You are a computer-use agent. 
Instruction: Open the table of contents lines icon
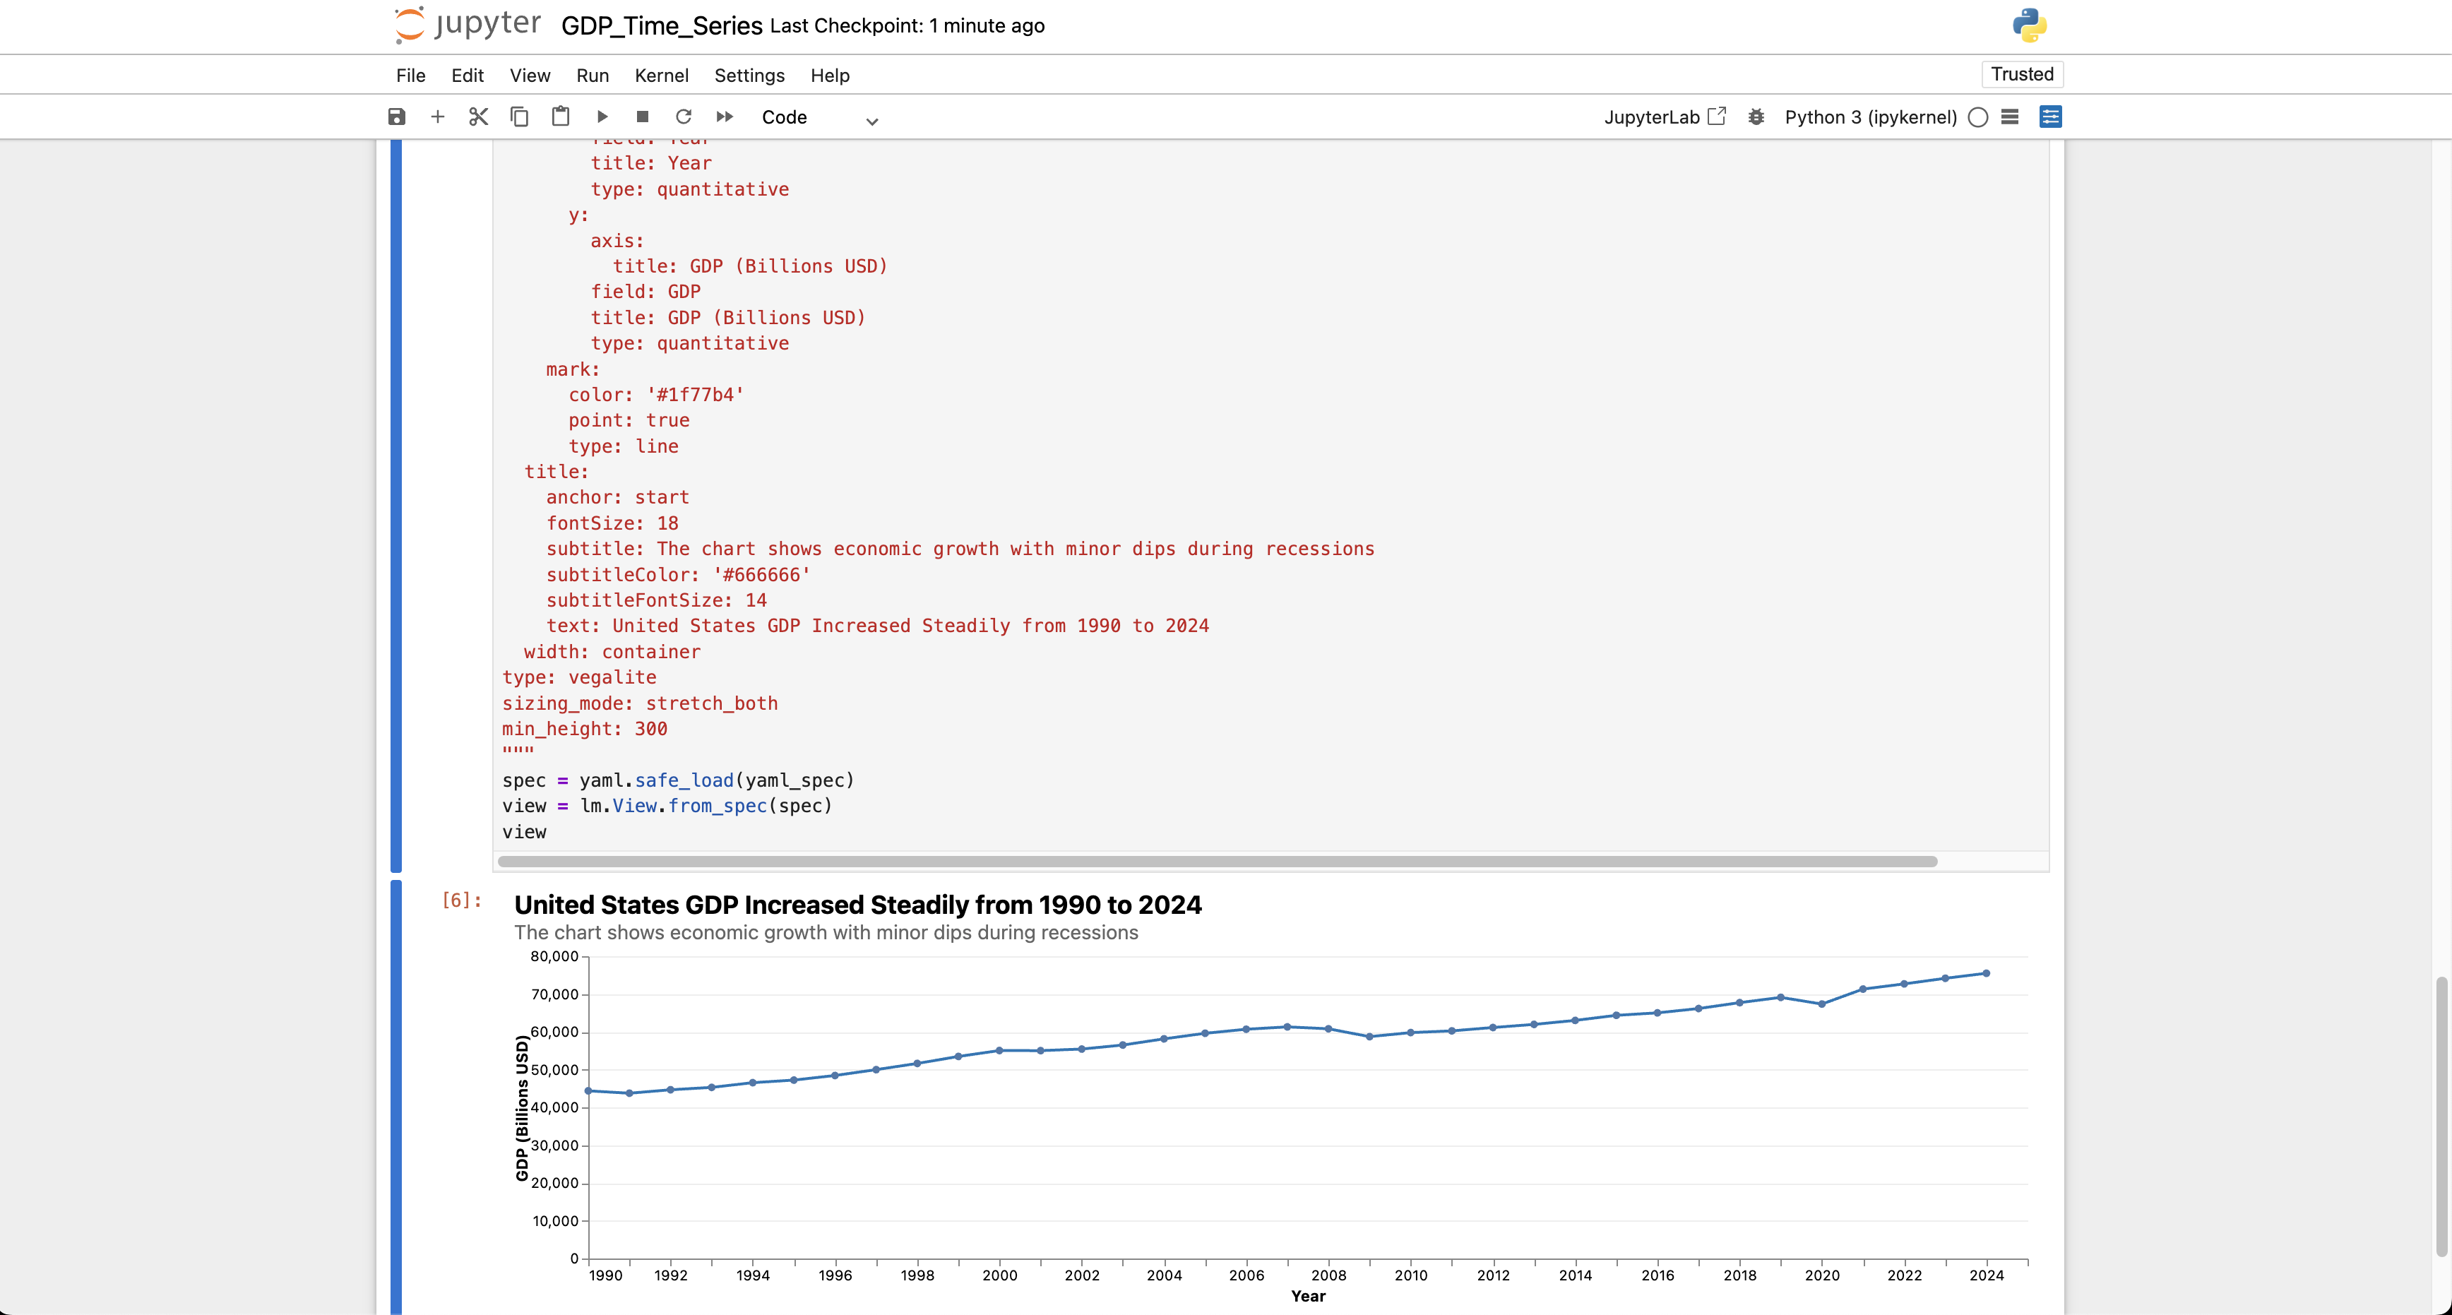[2011, 117]
